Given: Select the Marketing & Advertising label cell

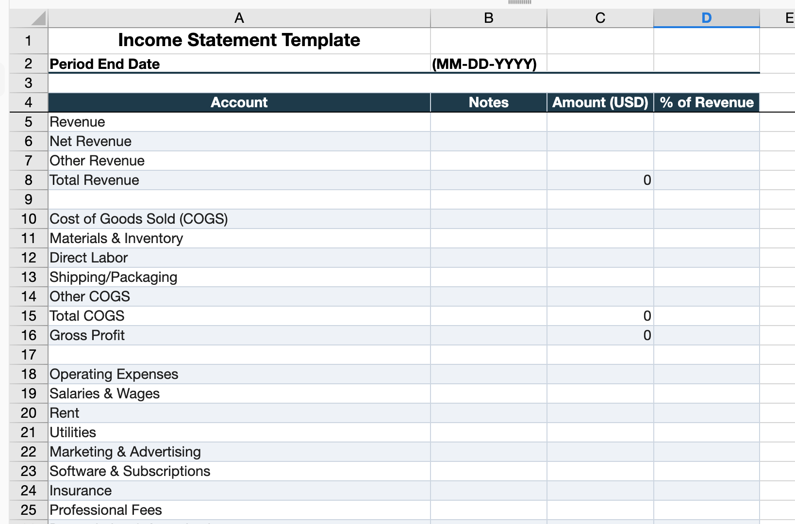Looking at the screenshot, I should point(239,452).
